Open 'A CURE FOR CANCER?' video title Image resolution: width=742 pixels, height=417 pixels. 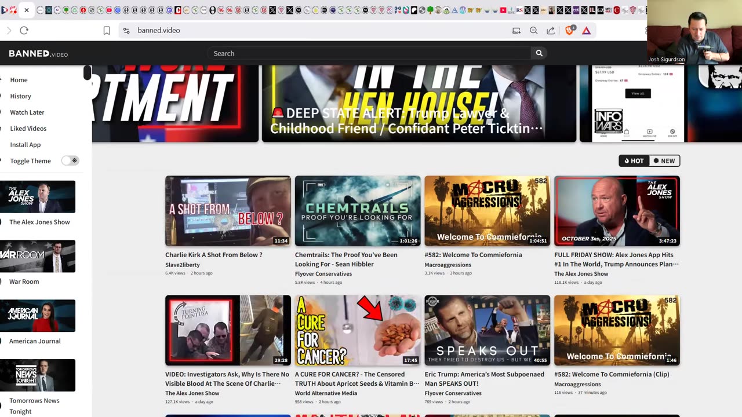click(357, 379)
